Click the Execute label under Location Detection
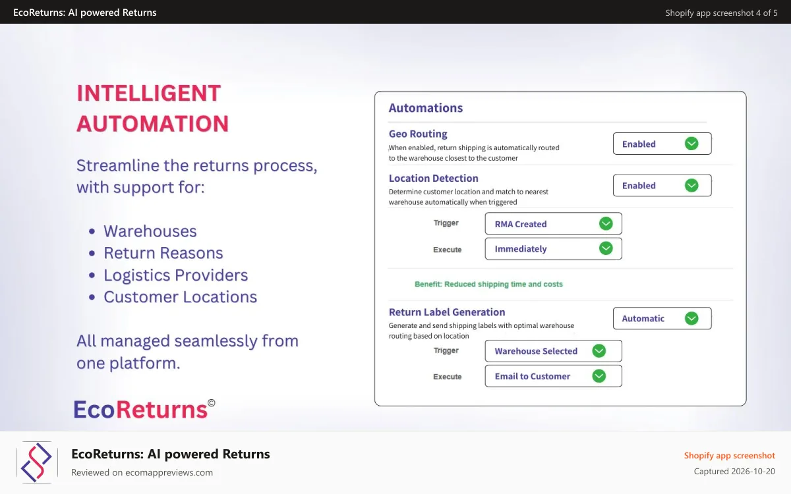The image size is (791, 494). [x=448, y=250]
